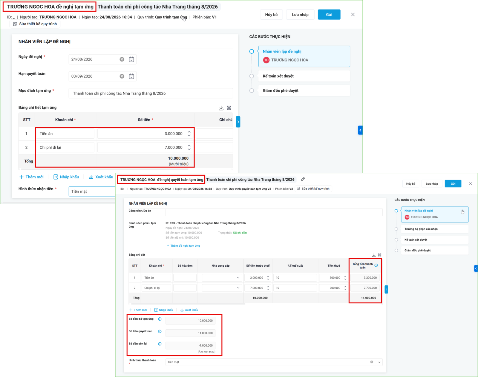Open the Kế toán xét duyệt step in settlement form
The width and height of the screenshot is (478, 377).
435,240
